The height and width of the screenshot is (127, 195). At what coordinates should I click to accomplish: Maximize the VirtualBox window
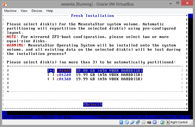(178, 3)
